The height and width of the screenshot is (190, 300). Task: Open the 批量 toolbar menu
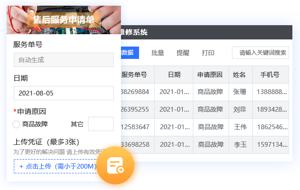tap(158, 53)
